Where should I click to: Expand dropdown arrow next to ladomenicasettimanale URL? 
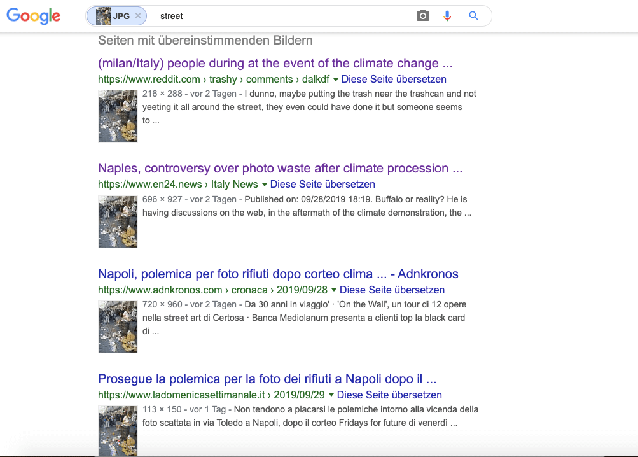click(331, 395)
